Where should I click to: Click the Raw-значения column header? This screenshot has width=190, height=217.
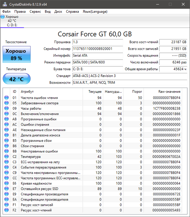click(x=163, y=91)
